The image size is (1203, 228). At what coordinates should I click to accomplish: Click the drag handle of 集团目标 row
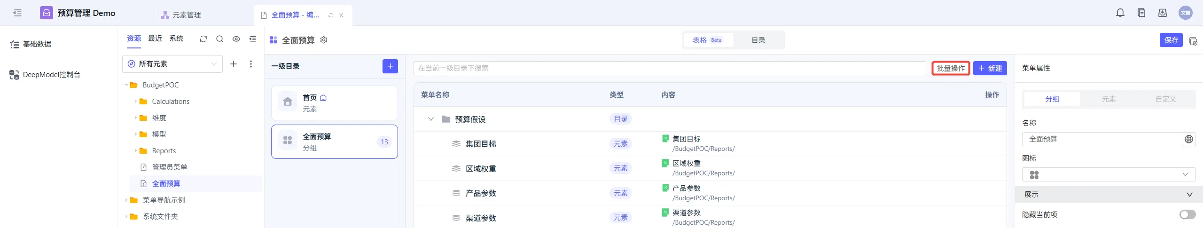click(456, 144)
